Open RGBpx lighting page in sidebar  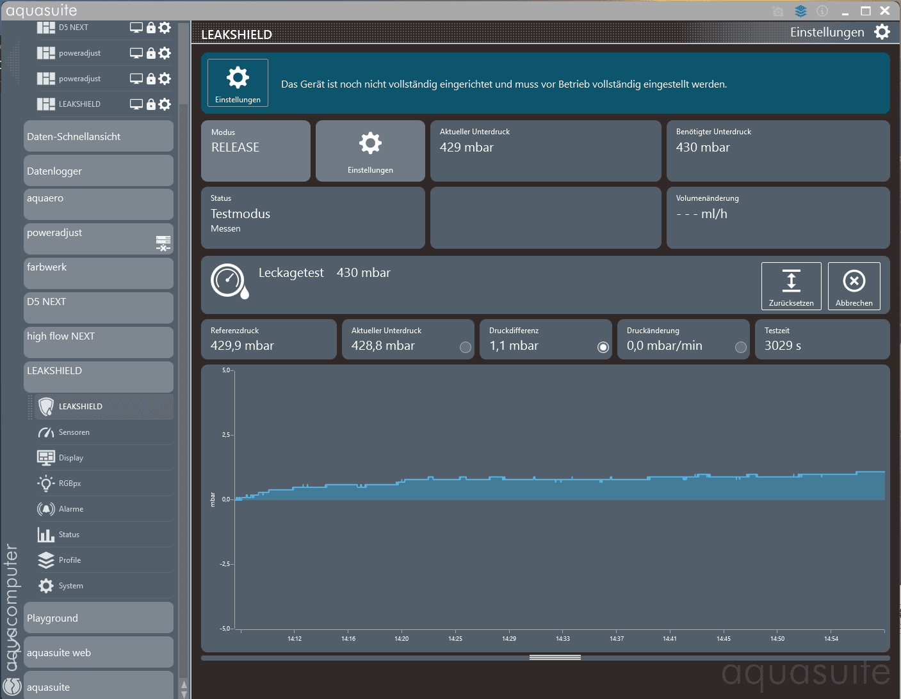102,483
